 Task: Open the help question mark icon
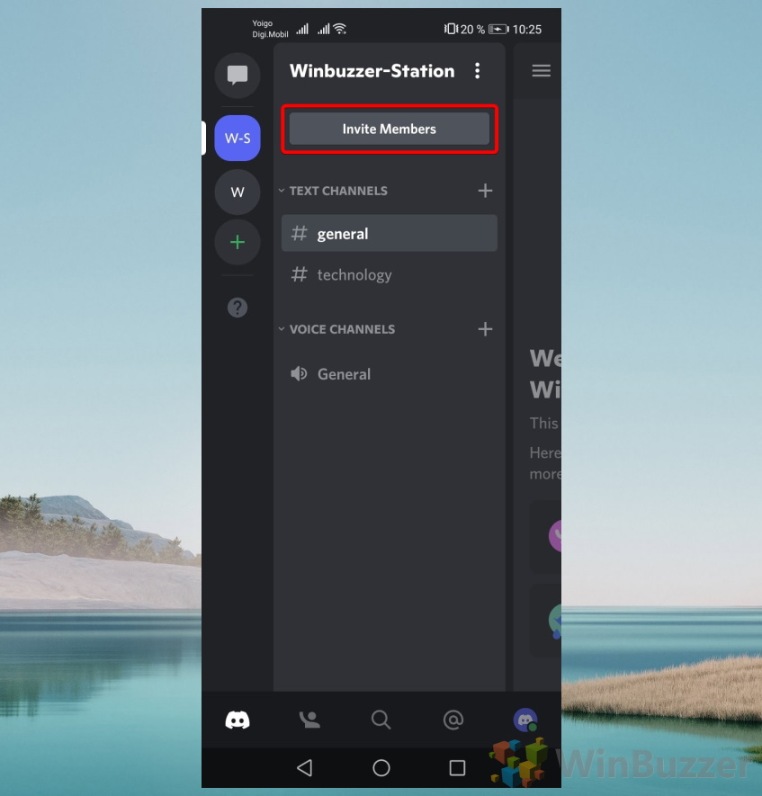click(238, 307)
